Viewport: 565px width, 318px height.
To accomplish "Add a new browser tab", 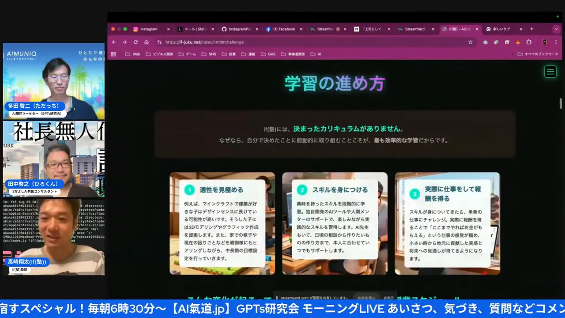I will point(532,29).
